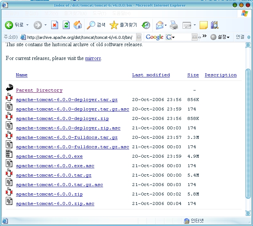Click binary icon beside apache-tomcat-6.0.0.exe
253x226 pixels.
point(9,154)
